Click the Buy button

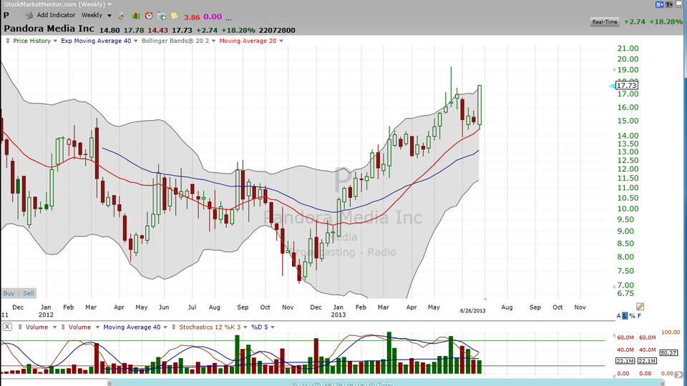pyautogui.click(x=9, y=293)
